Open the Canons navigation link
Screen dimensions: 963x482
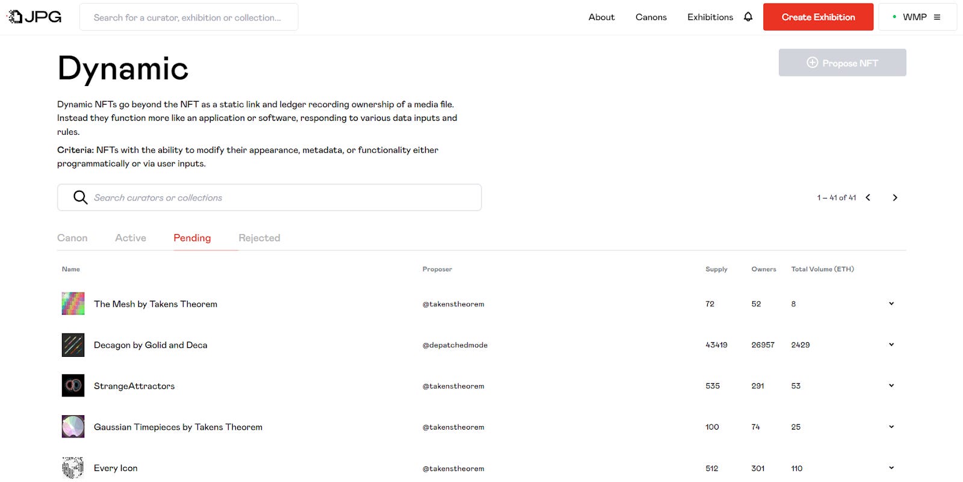point(651,17)
